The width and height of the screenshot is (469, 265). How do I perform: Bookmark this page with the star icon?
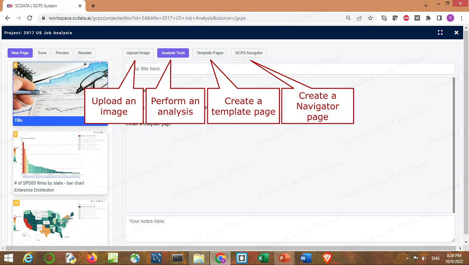click(371, 18)
